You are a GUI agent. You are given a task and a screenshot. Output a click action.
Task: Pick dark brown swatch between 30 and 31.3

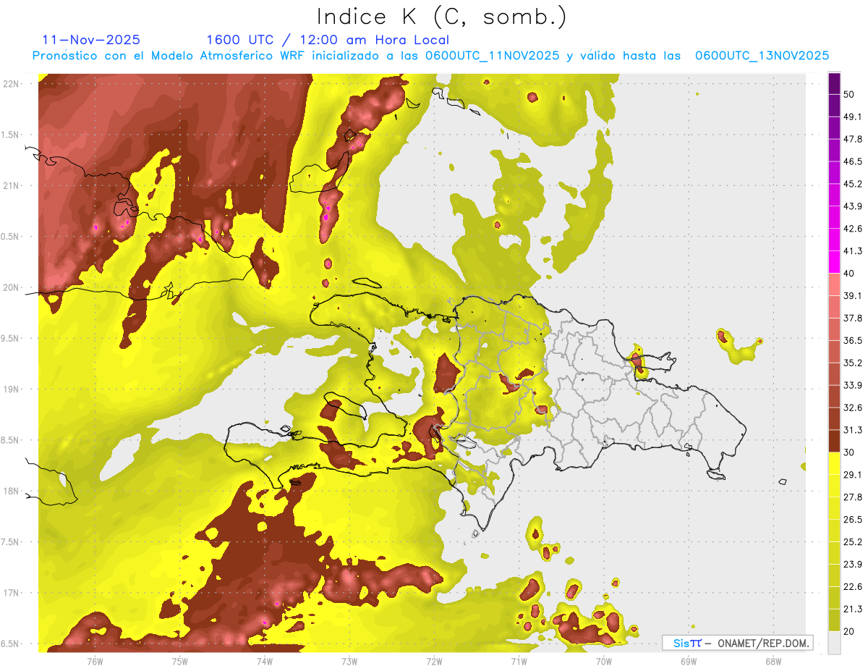(x=834, y=441)
